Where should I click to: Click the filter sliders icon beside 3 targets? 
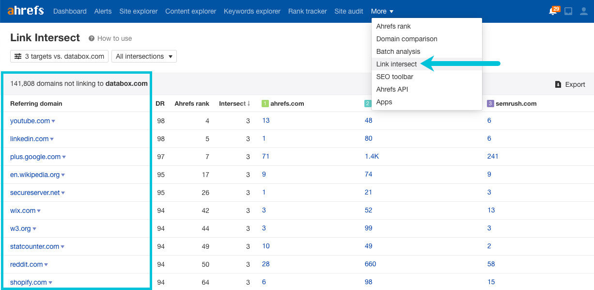[x=18, y=56]
